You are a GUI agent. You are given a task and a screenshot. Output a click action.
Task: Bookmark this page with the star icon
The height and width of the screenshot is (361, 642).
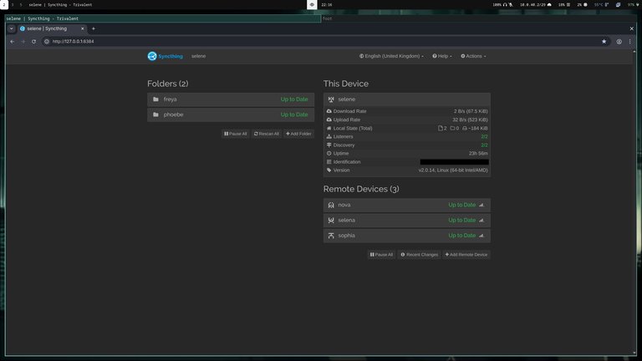point(604,41)
